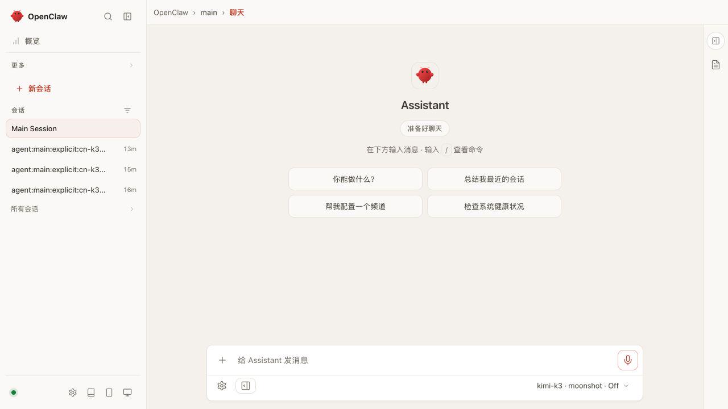
Task: Choose the 检查系统健康状况 suggestion
Action: tap(494, 206)
